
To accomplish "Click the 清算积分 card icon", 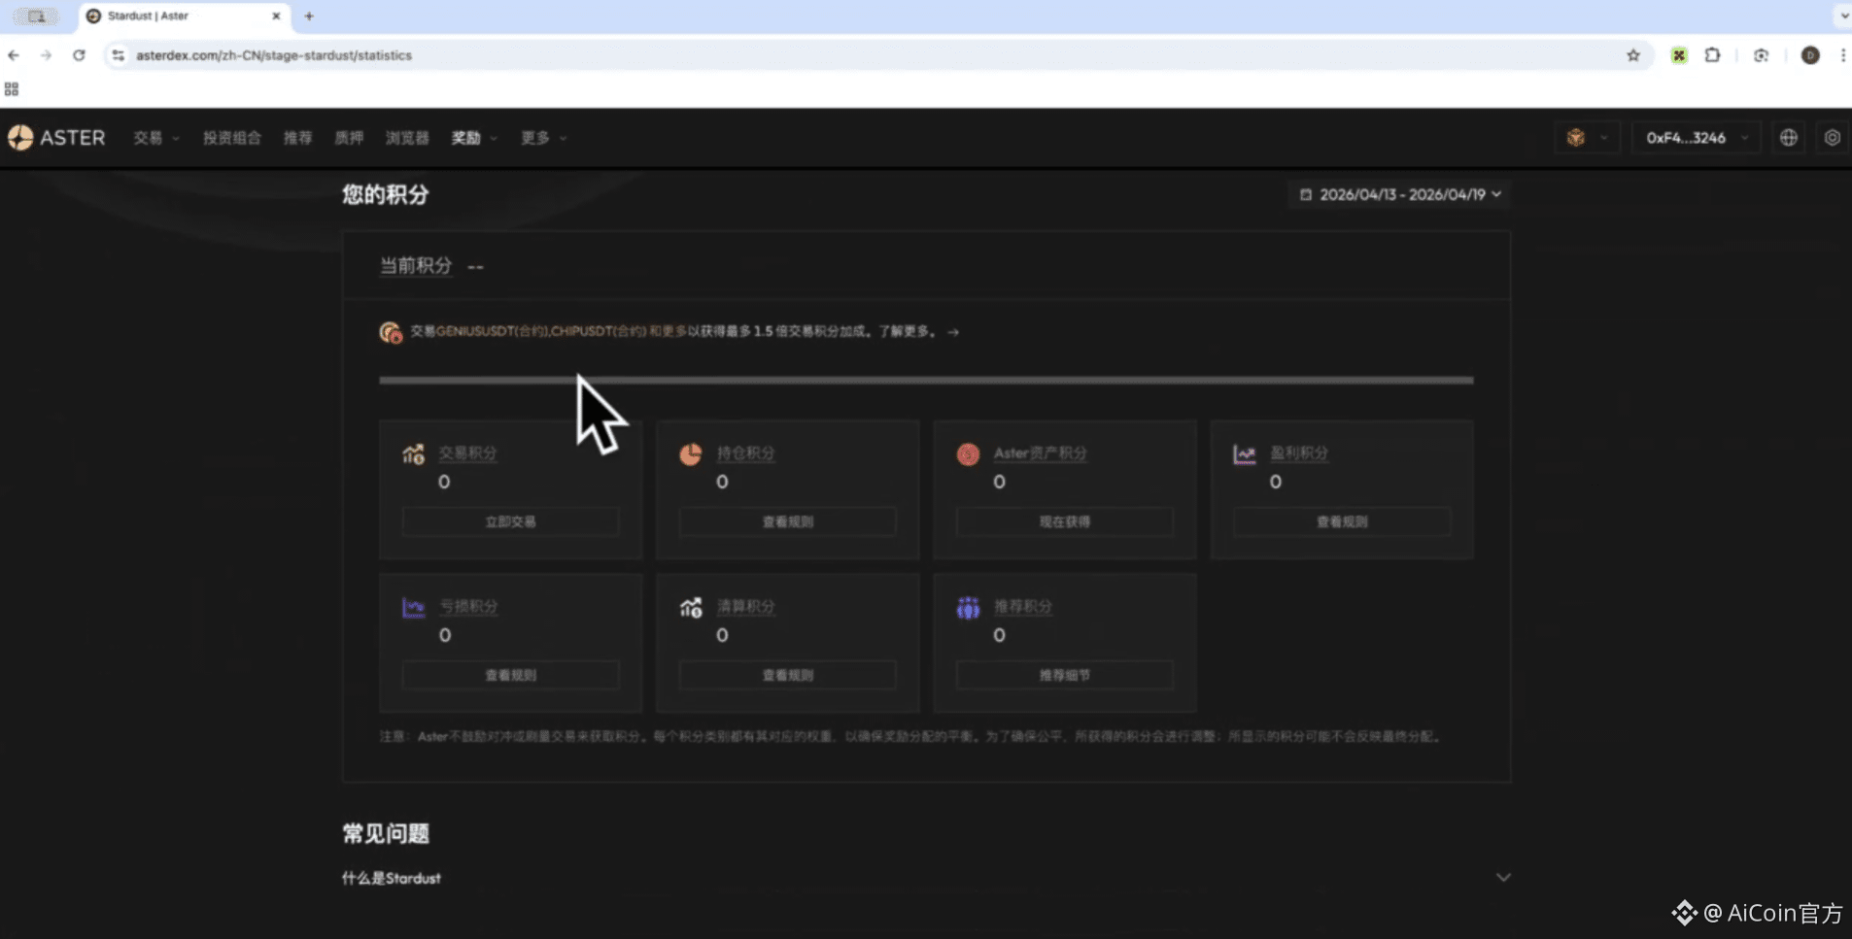I will pos(691,607).
